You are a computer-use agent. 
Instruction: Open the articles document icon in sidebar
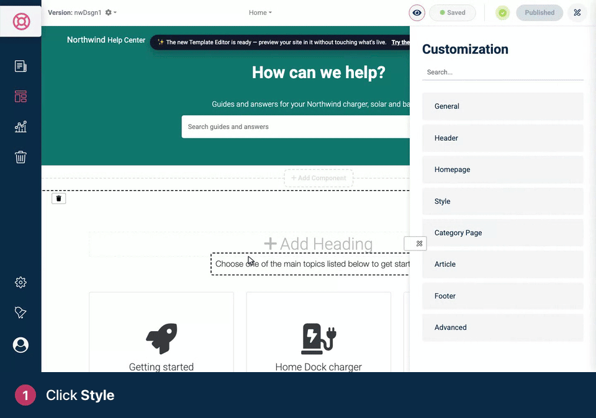[20, 66]
